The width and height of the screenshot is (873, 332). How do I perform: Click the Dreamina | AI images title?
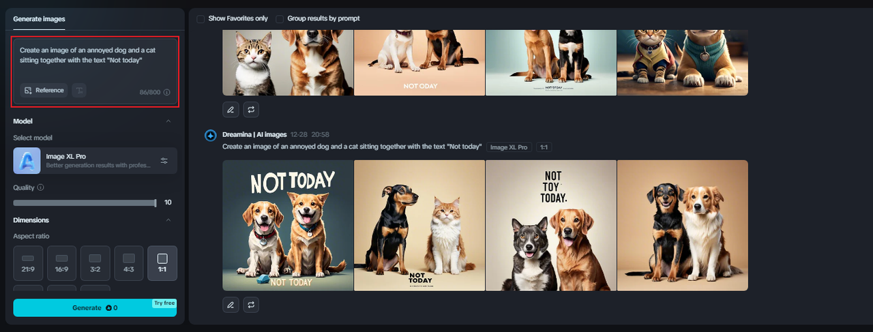(x=254, y=135)
